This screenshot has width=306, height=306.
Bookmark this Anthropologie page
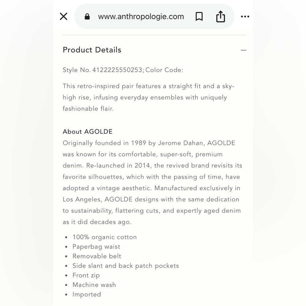[x=199, y=17]
